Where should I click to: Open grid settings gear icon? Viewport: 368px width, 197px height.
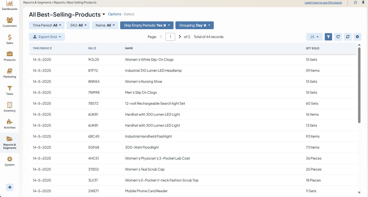[357, 37]
